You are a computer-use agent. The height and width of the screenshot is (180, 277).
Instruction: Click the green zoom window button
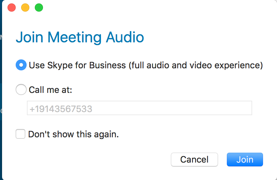(39, 7)
